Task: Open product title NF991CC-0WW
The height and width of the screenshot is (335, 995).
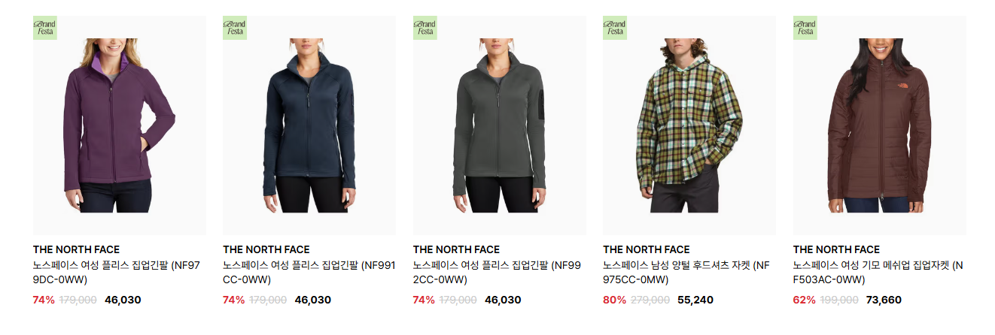Action: (309, 273)
